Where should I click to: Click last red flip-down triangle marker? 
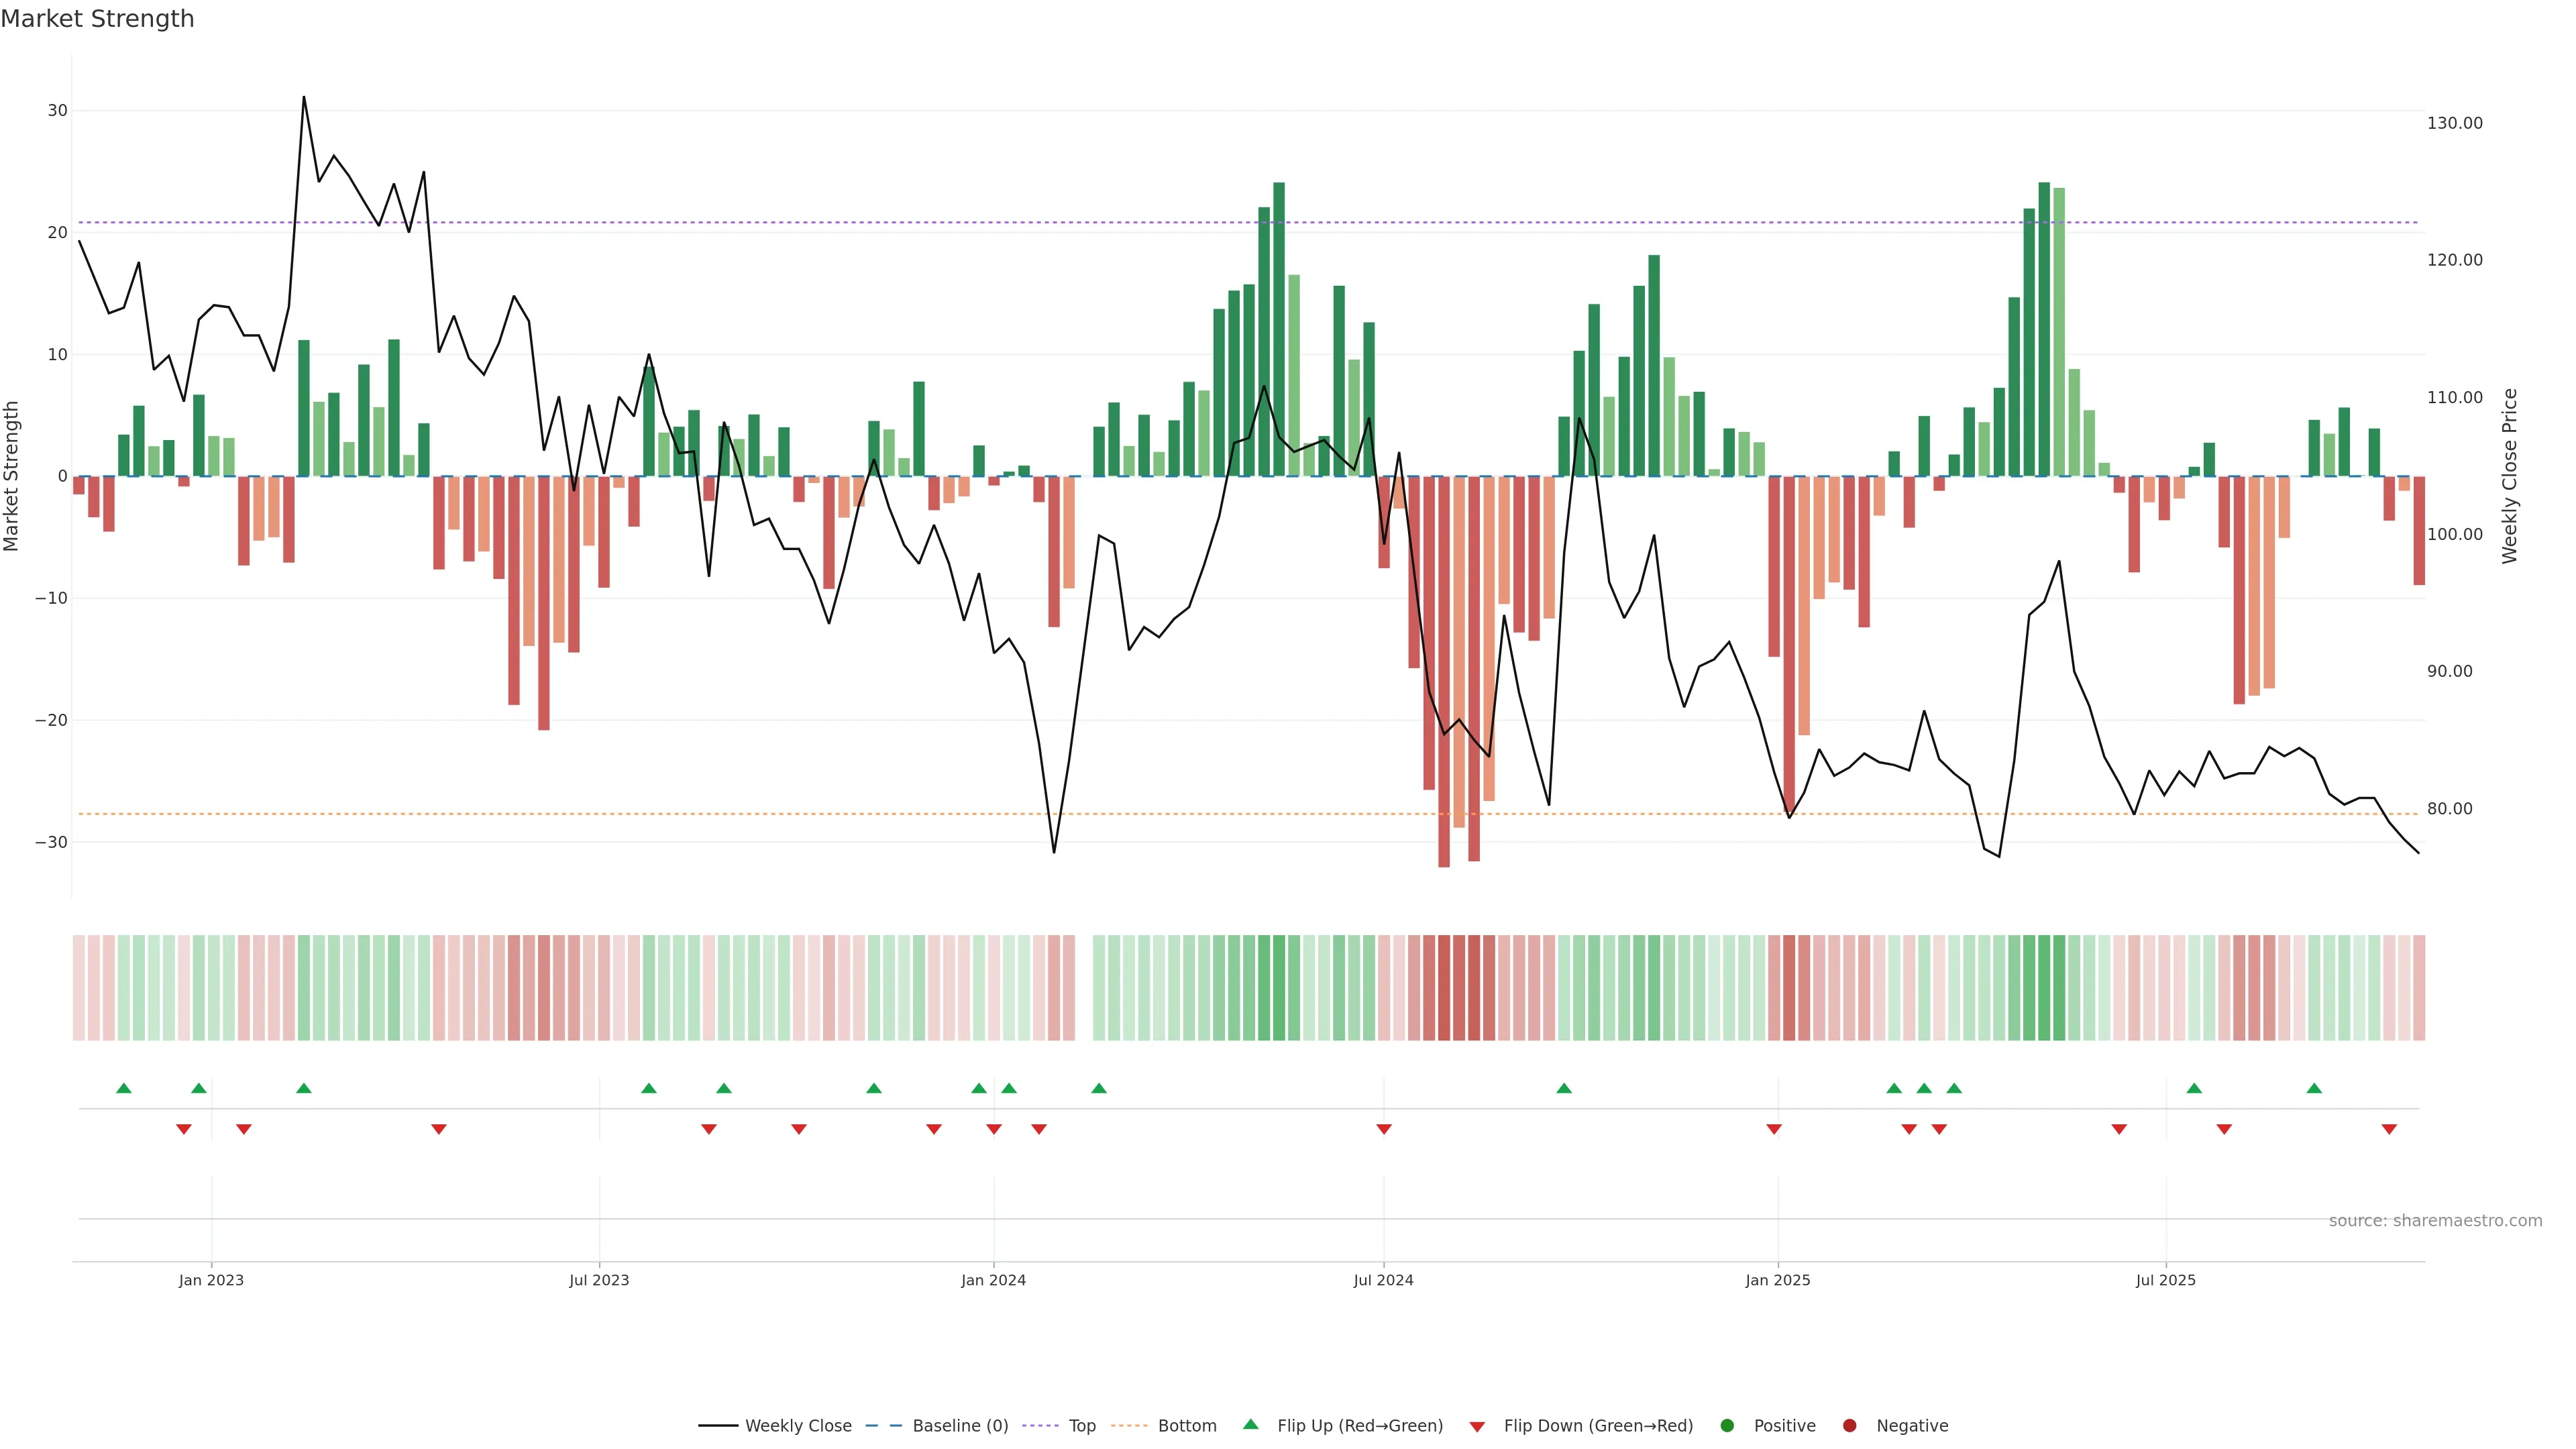click(2389, 1129)
